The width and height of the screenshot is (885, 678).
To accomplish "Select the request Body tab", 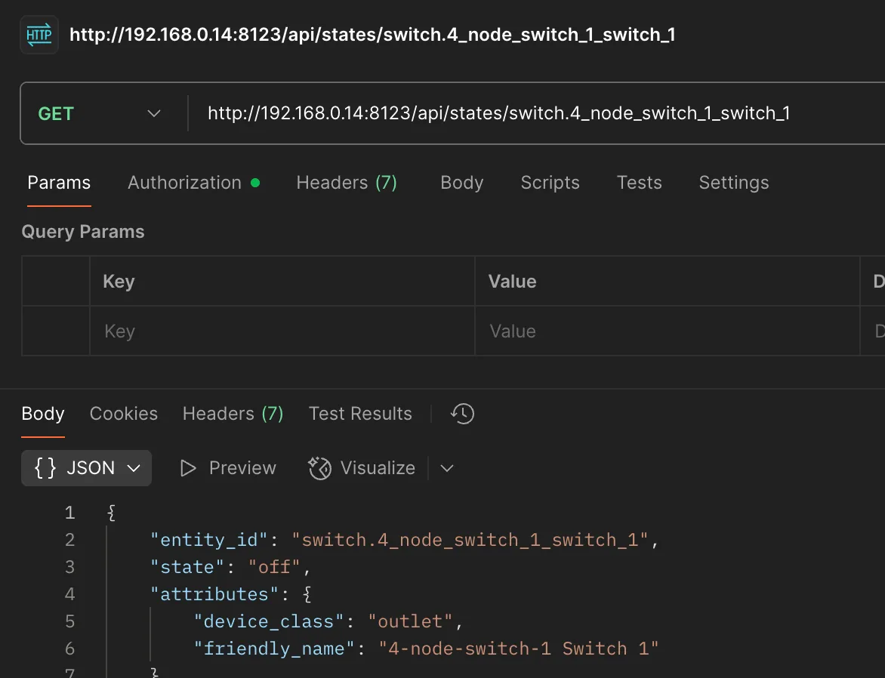I will coord(461,183).
